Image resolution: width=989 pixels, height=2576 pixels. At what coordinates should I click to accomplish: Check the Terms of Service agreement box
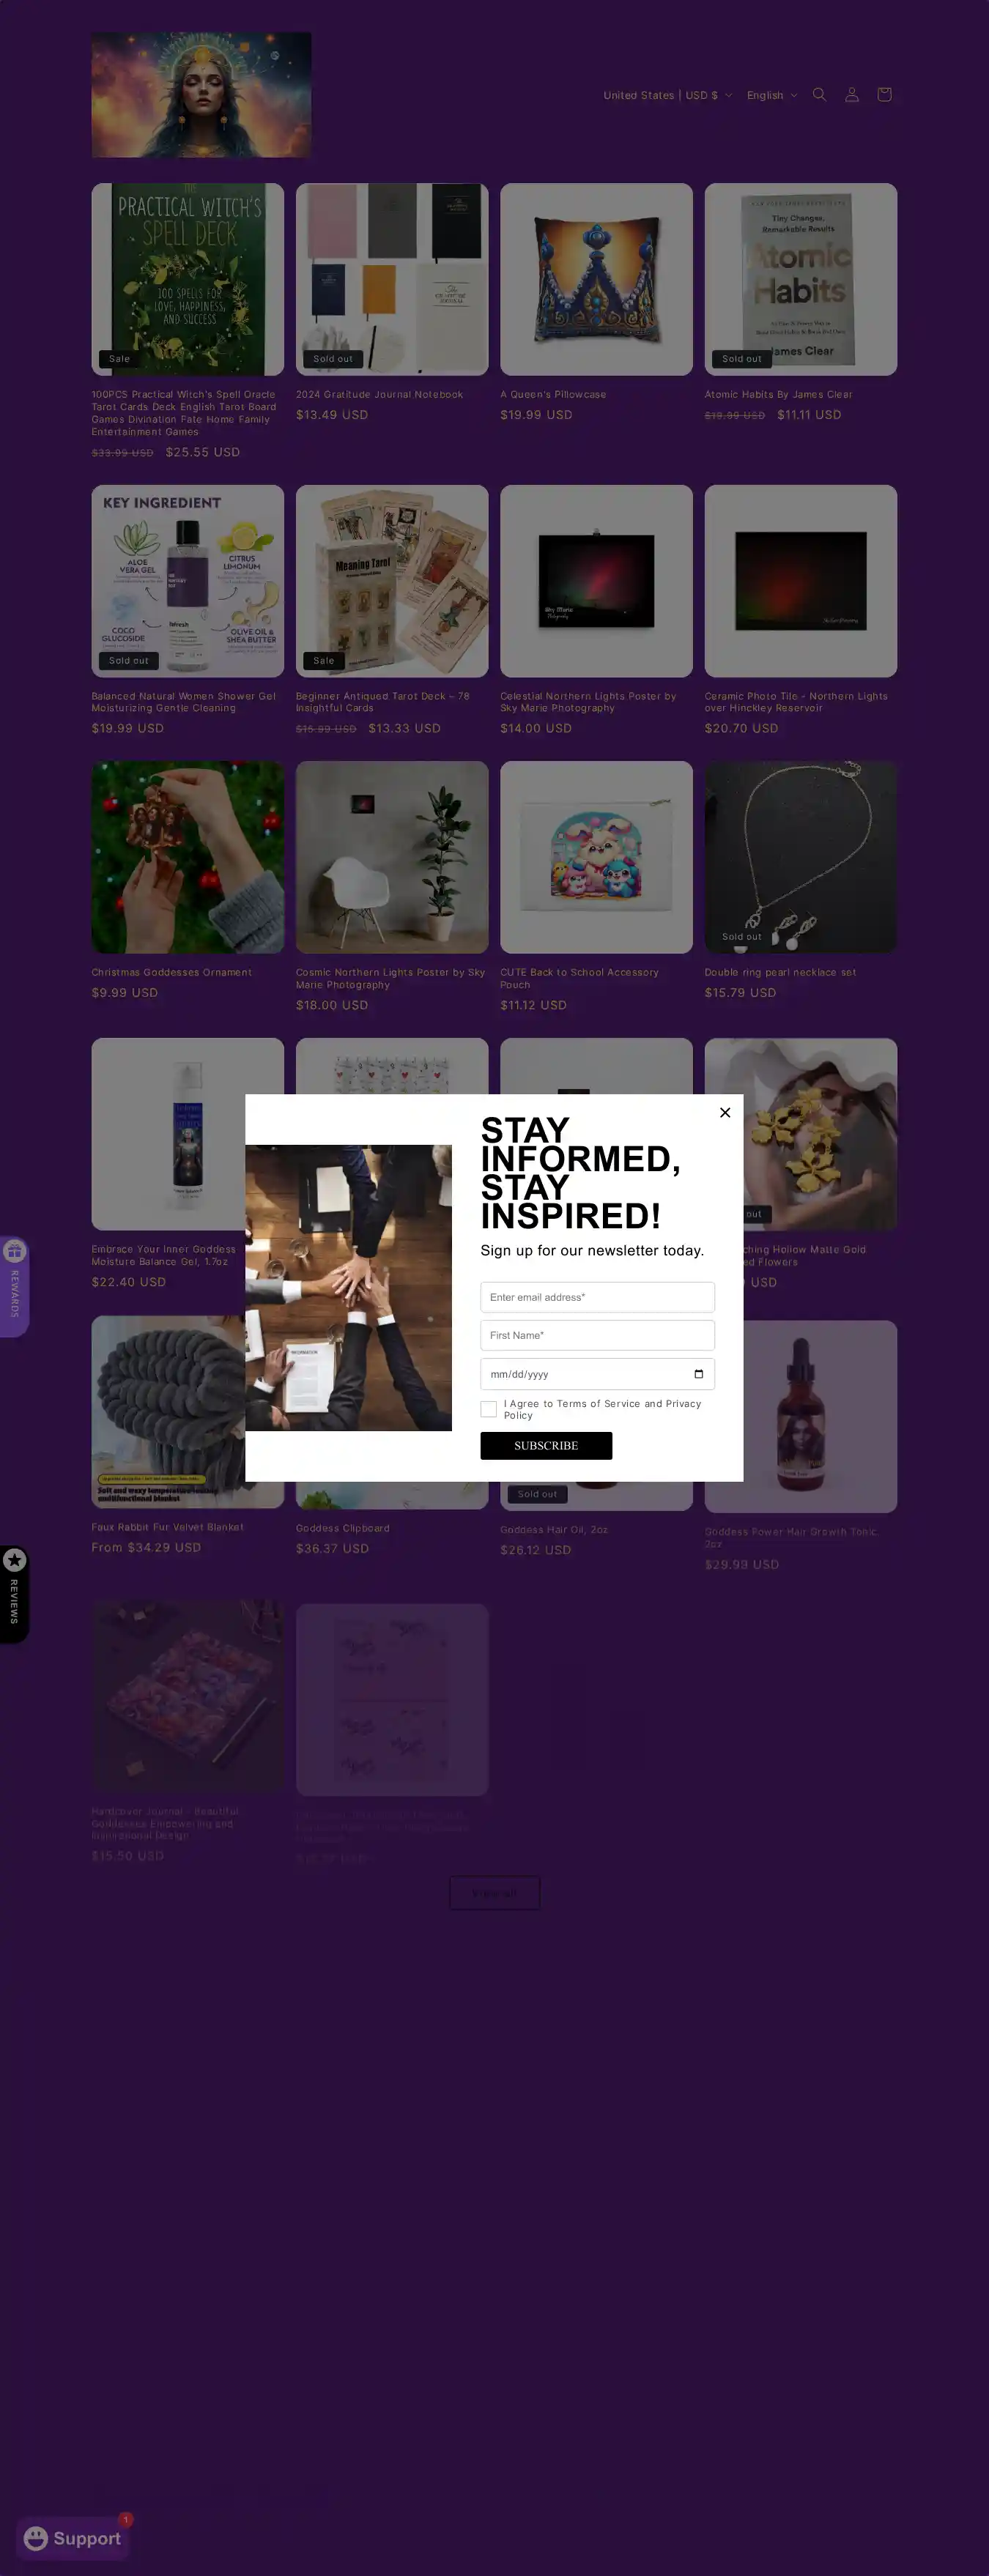coord(488,1409)
